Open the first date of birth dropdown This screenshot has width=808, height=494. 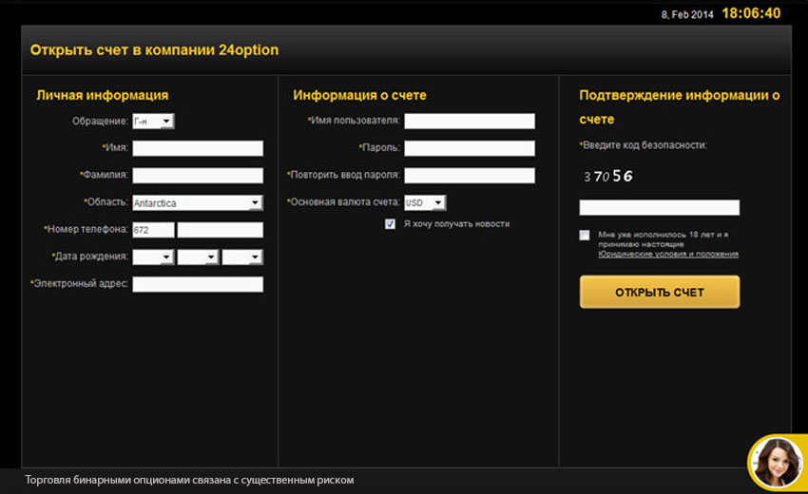153,256
